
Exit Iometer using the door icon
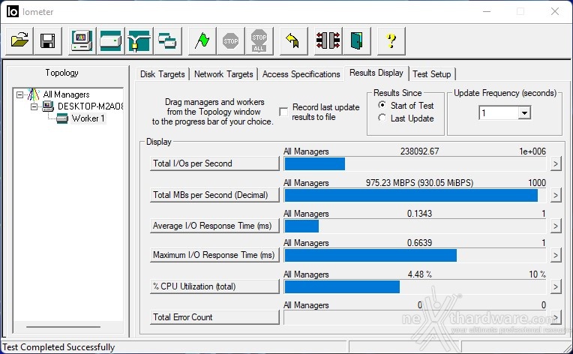pos(357,41)
